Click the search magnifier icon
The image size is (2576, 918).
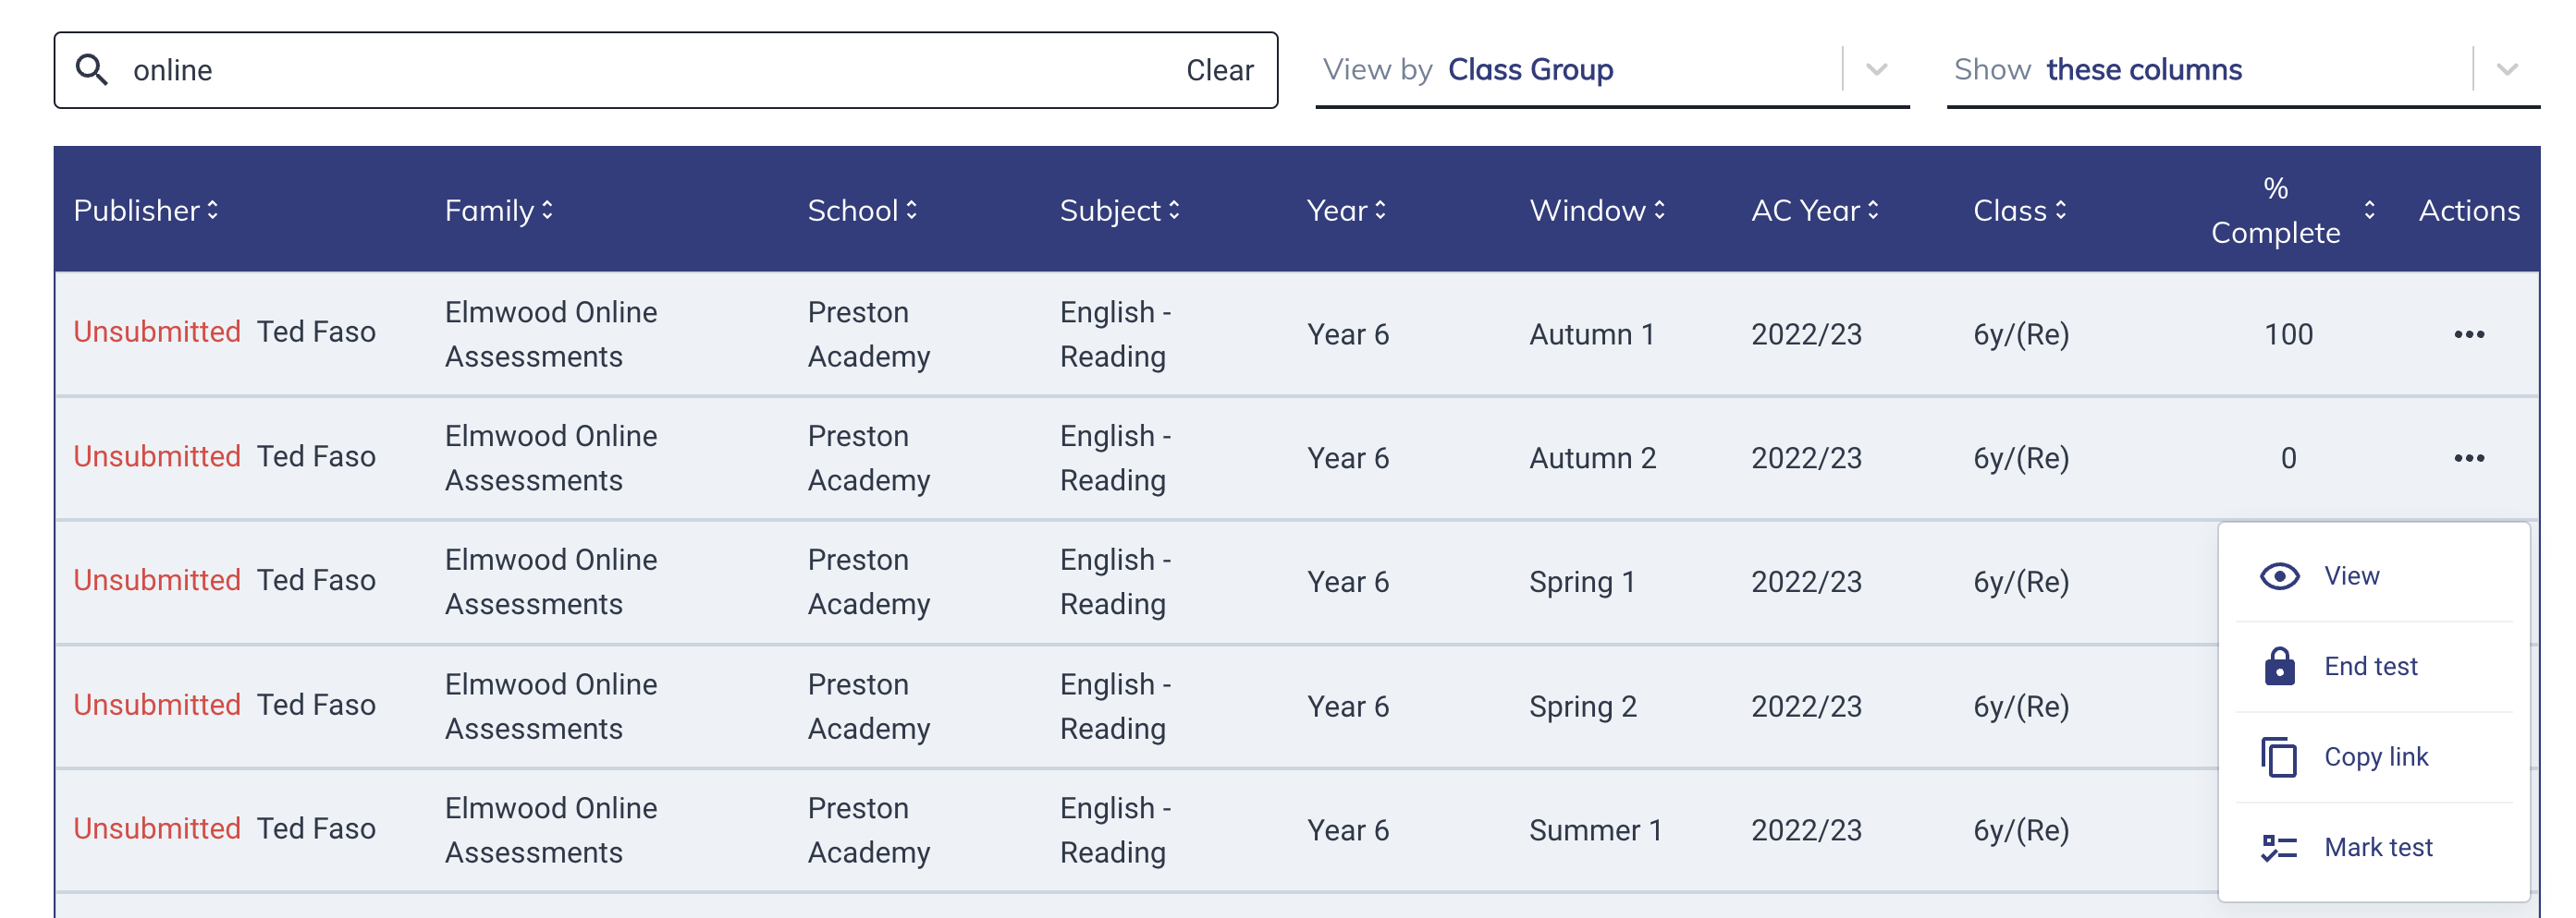92,69
